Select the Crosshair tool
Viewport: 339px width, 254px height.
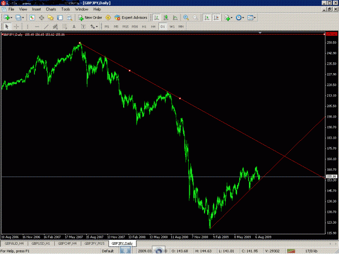pos(16,27)
